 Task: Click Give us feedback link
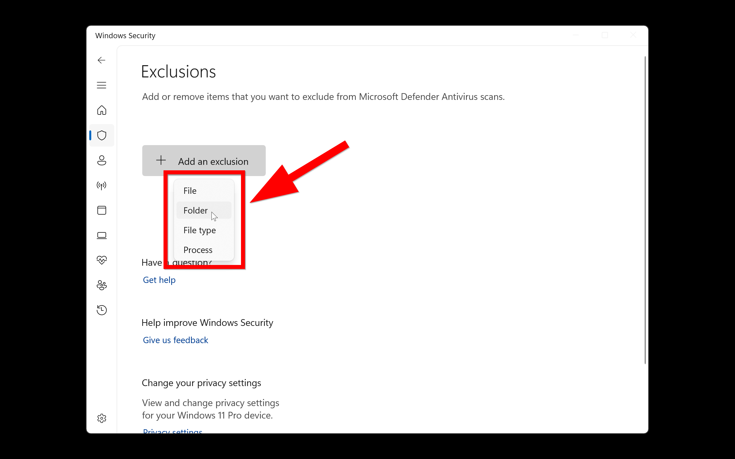pyautogui.click(x=175, y=340)
